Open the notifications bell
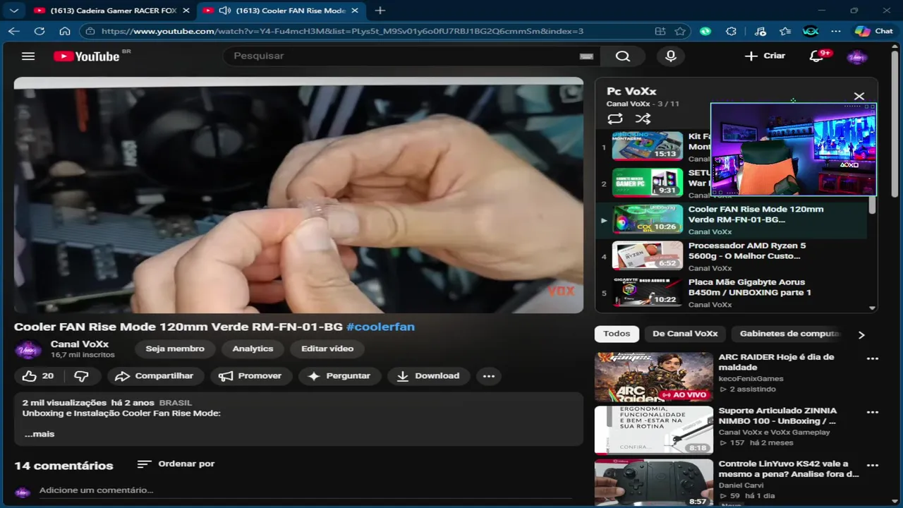 point(817,56)
